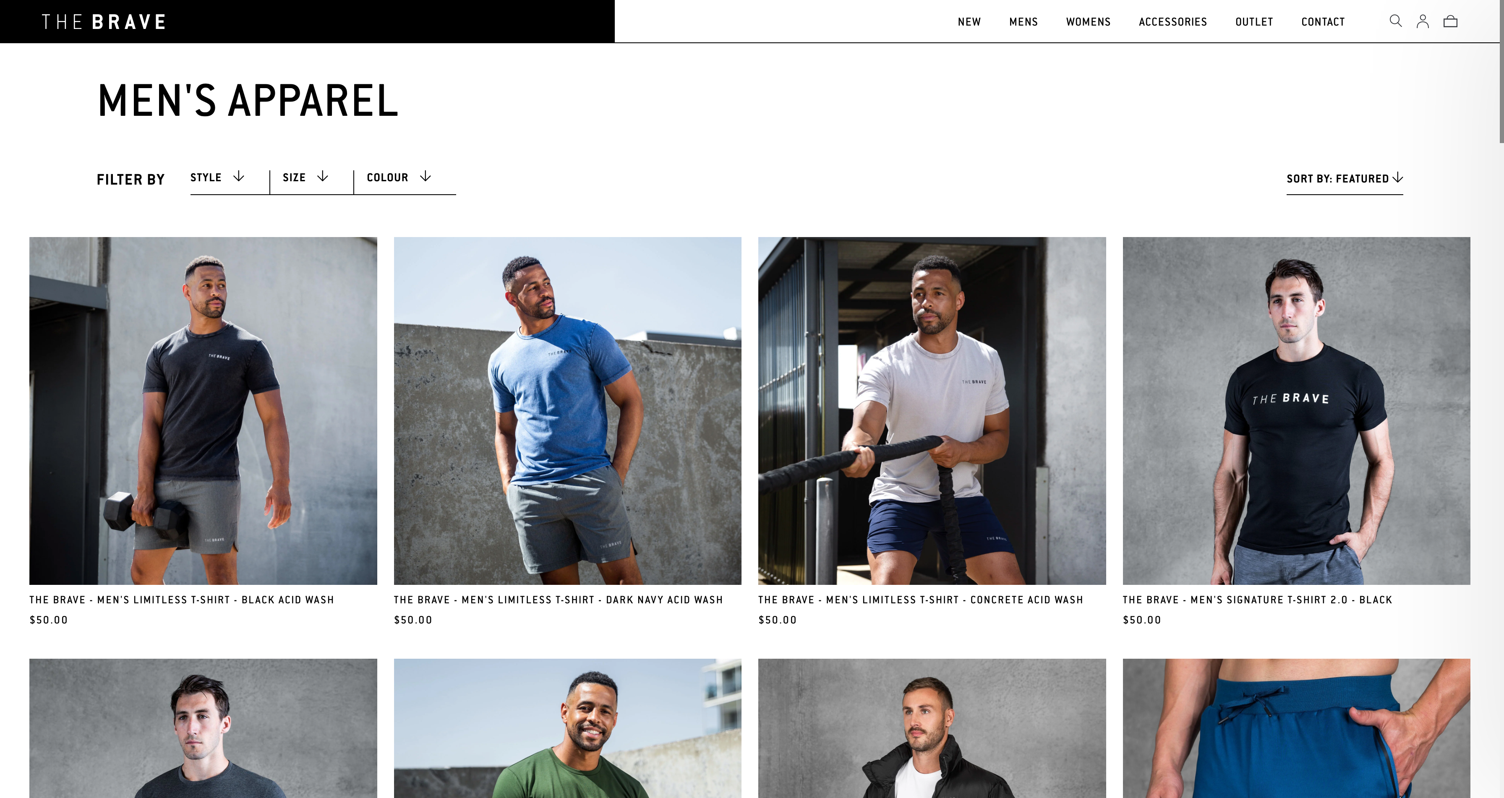Open the Accessories menu
The width and height of the screenshot is (1504, 798).
pyautogui.click(x=1172, y=22)
